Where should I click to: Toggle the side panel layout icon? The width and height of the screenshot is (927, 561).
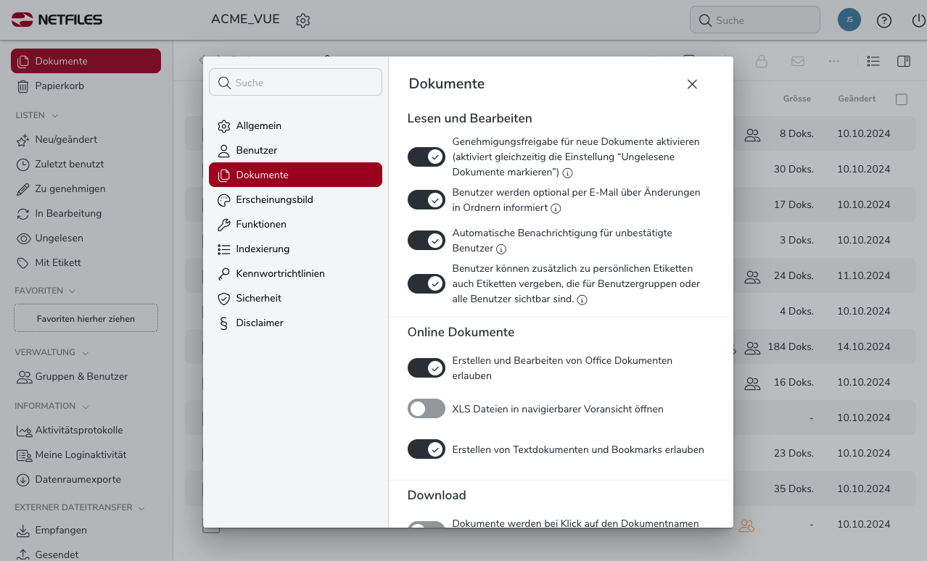pos(903,62)
